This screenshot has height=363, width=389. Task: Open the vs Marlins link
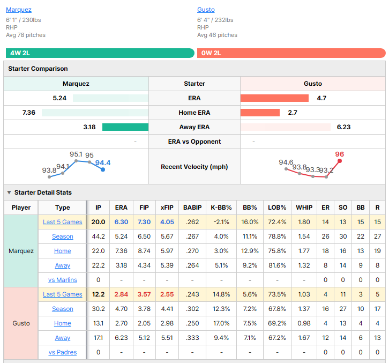63,280
